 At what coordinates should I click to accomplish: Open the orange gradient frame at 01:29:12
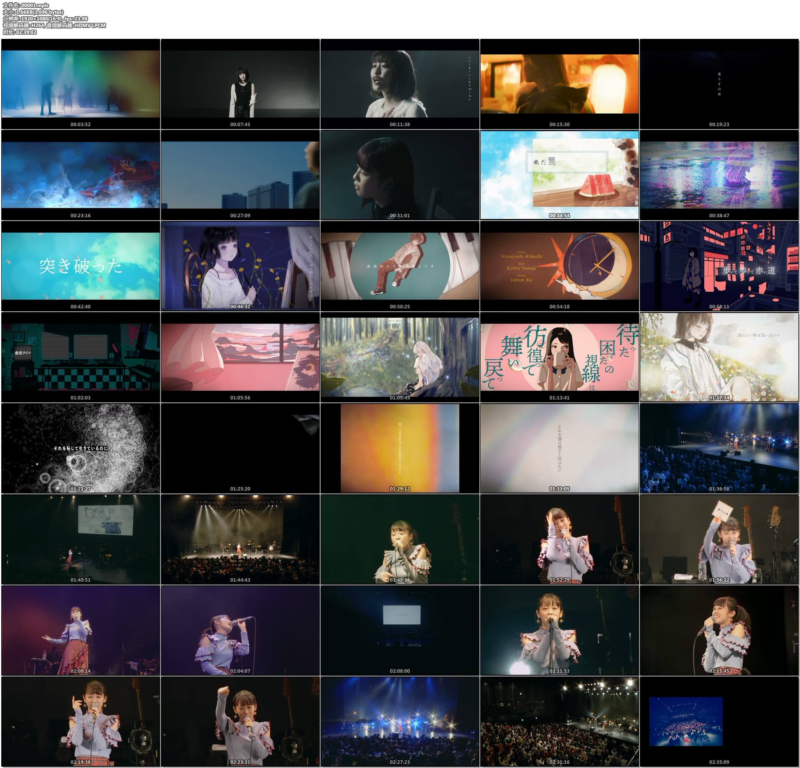point(400,448)
